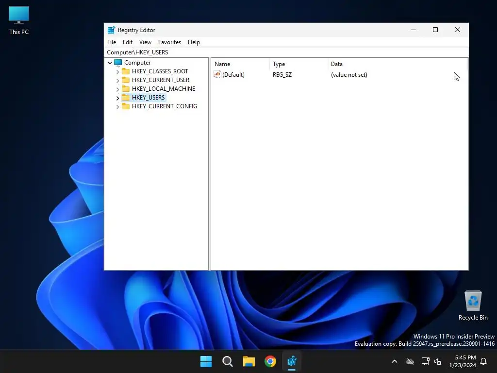Open the notifications bell
The height and width of the screenshot is (373, 497).
(x=484, y=361)
